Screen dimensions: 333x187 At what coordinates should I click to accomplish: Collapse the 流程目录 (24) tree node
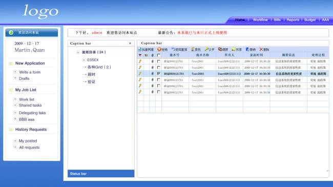pos(78,52)
